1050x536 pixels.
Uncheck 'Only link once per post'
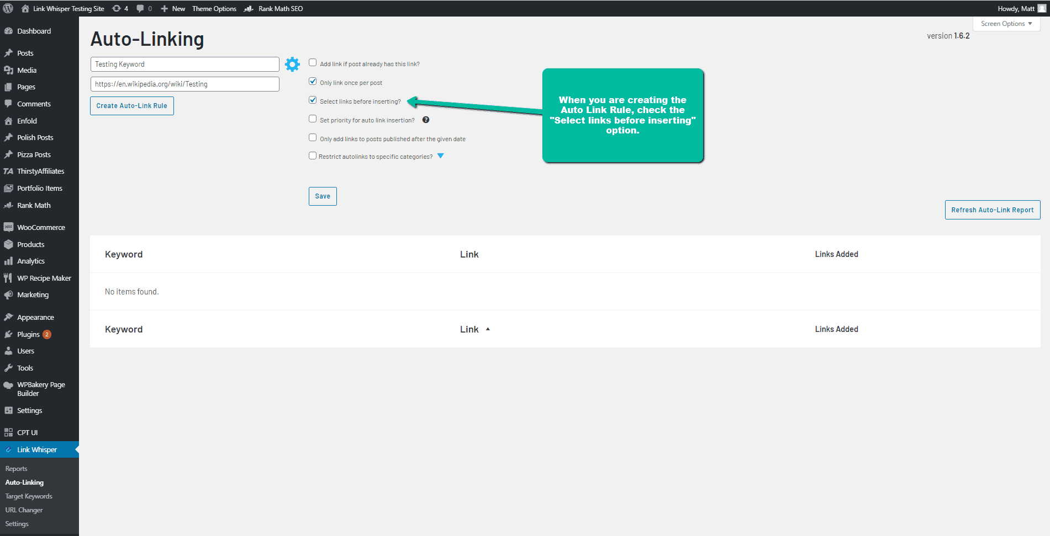pyautogui.click(x=313, y=81)
